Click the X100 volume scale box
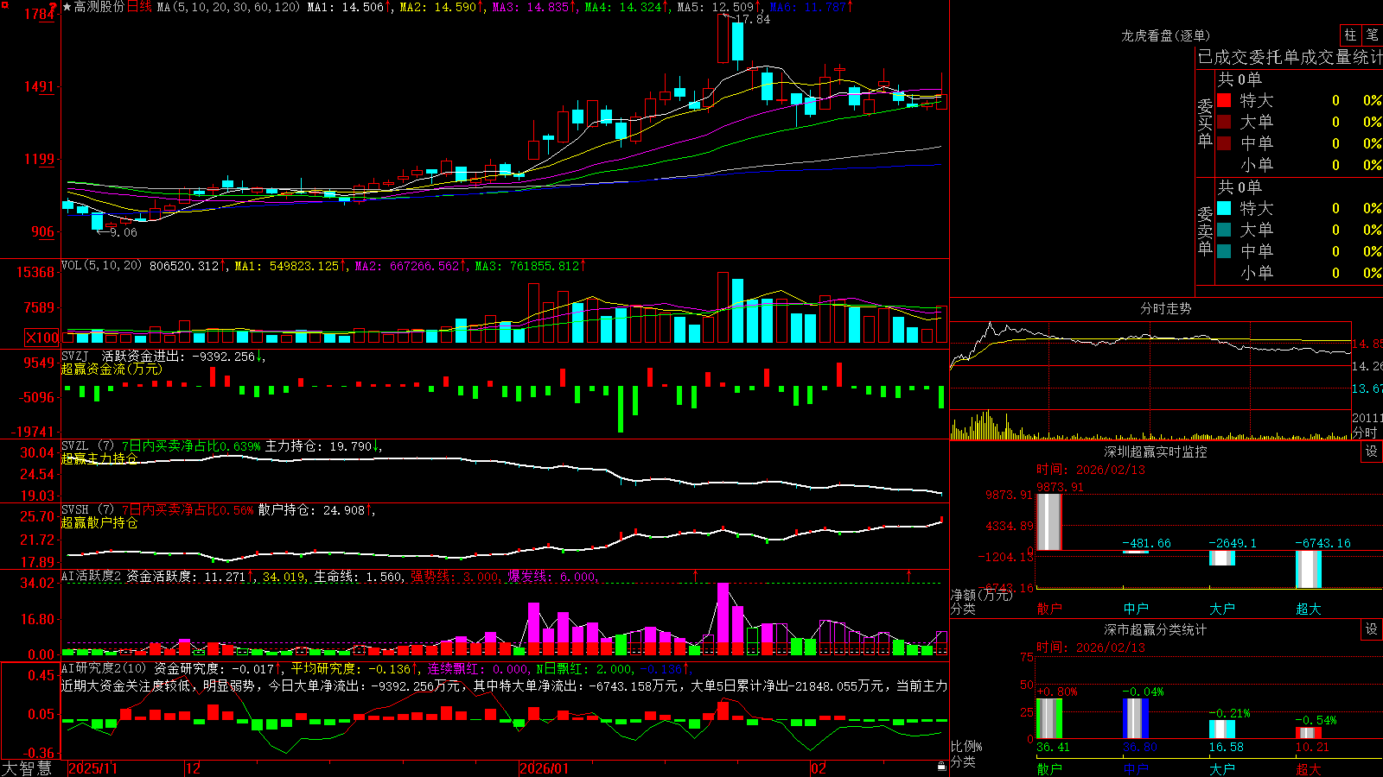The image size is (1383, 777). pos(42,338)
